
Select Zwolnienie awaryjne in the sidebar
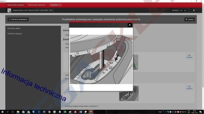coord(15,34)
